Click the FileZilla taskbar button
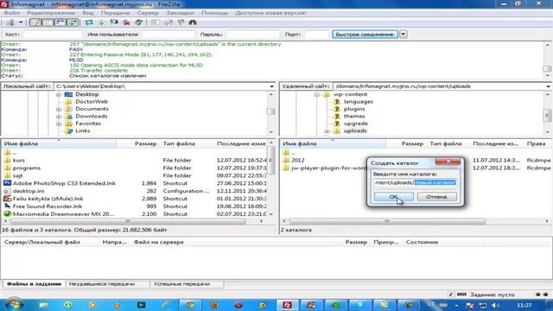This screenshot has height=311, width=553. click(x=287, y=305)
